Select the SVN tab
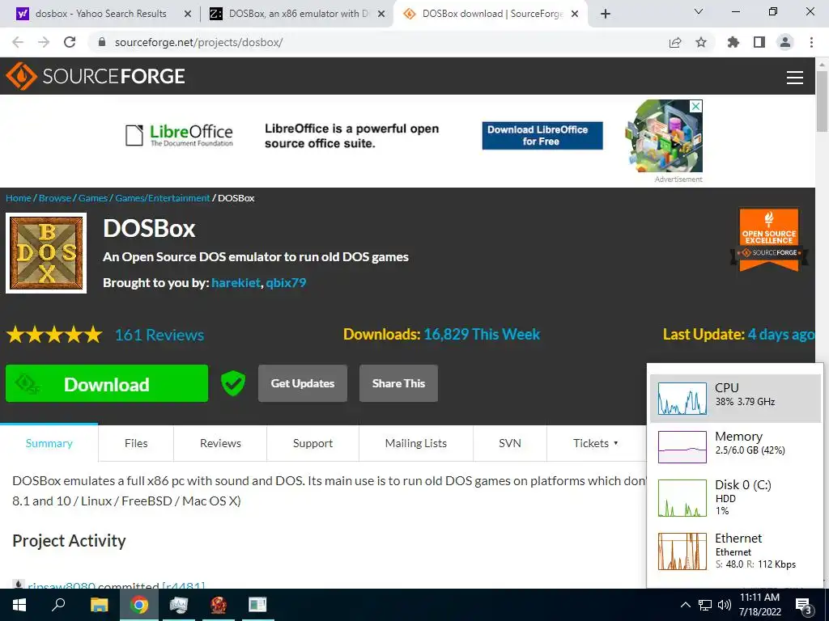Screen dimensions: 829x621 [510, 443]
